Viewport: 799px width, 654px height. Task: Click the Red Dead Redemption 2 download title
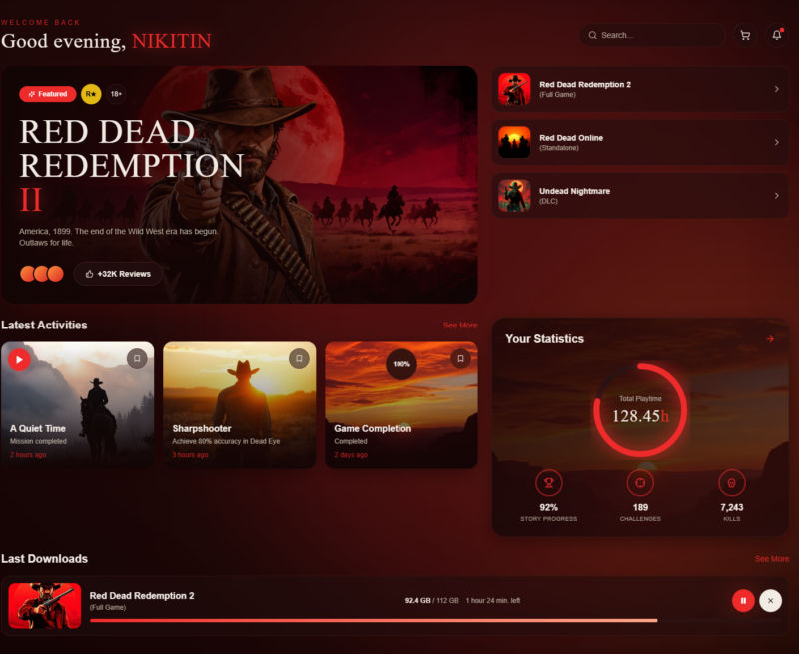coord(142,595)
